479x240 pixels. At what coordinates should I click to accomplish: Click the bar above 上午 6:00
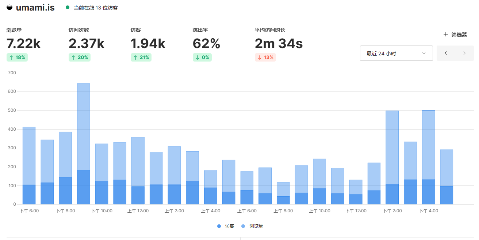click(x=247, y=188)
